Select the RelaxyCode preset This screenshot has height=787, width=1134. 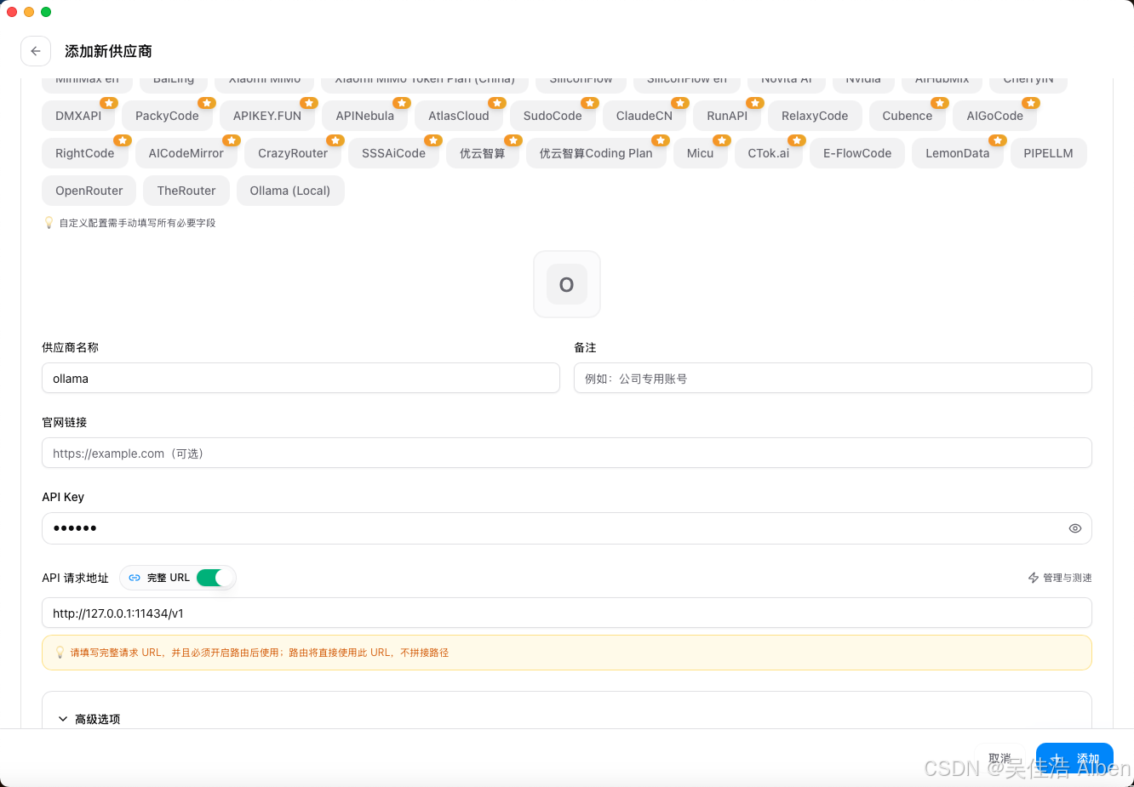click(x=815, y=116)
